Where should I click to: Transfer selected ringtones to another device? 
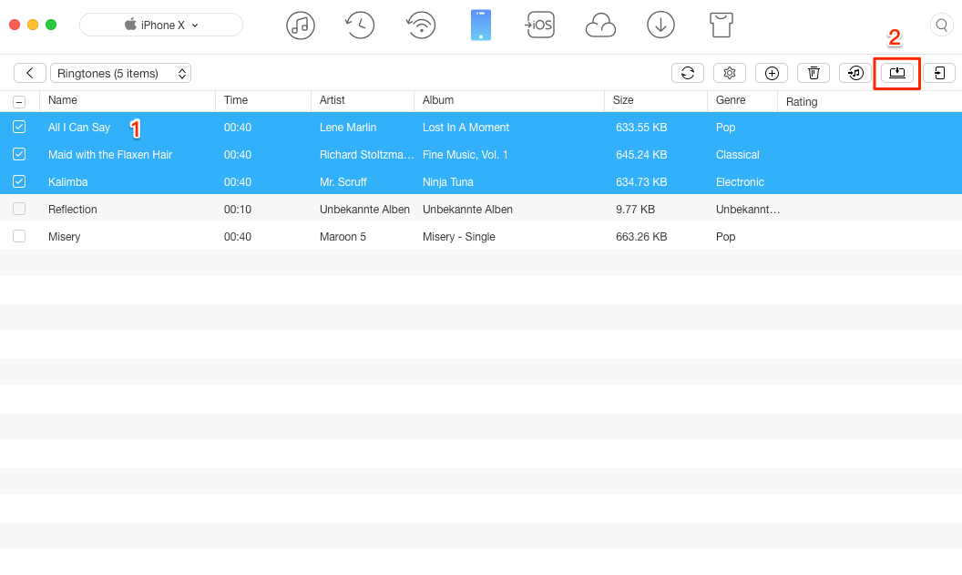[x=939, y=73]
